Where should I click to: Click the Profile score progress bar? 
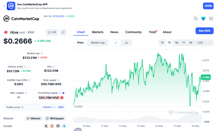(x=50, y=107)
